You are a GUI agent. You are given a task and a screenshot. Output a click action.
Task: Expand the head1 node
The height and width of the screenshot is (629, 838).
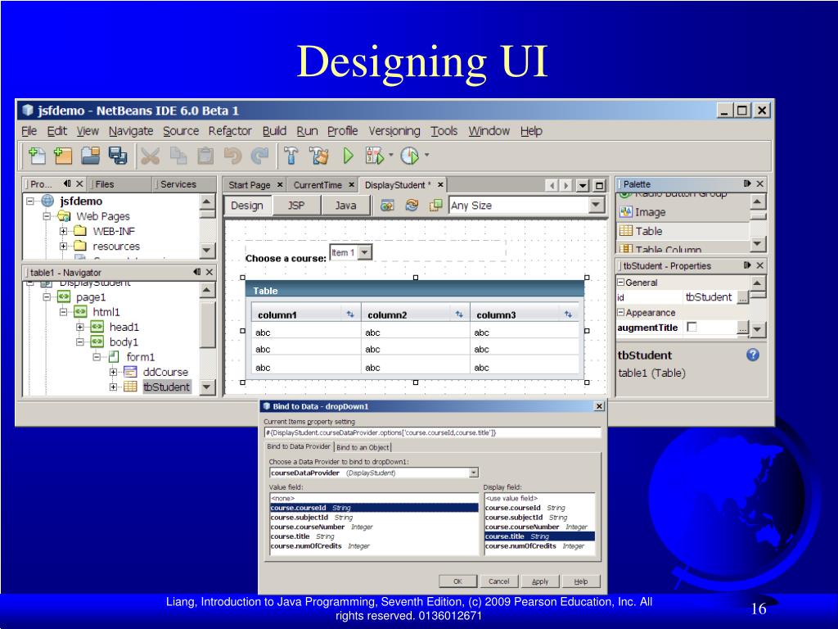tap(80, 327)
